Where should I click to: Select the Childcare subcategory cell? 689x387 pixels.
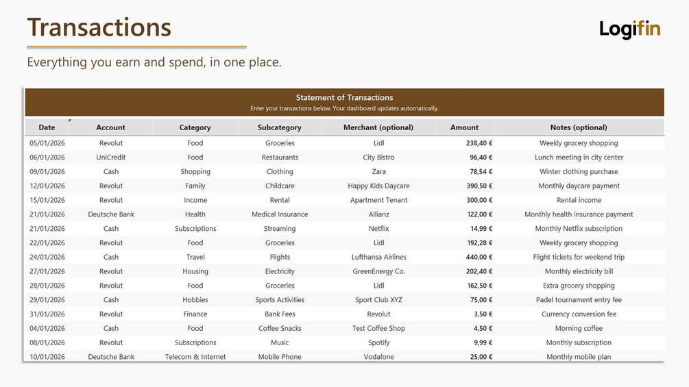pos(280,186)
